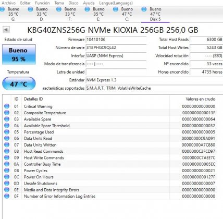Screen dimensions: 223x219
Task: Click the status icon for Data Units Written
Action: coord(7,145)
